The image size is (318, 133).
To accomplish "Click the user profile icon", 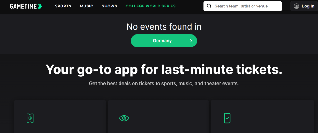I will 296,6.
